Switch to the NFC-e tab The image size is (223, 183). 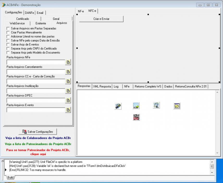pyautogui.click(x=92, y=11)
